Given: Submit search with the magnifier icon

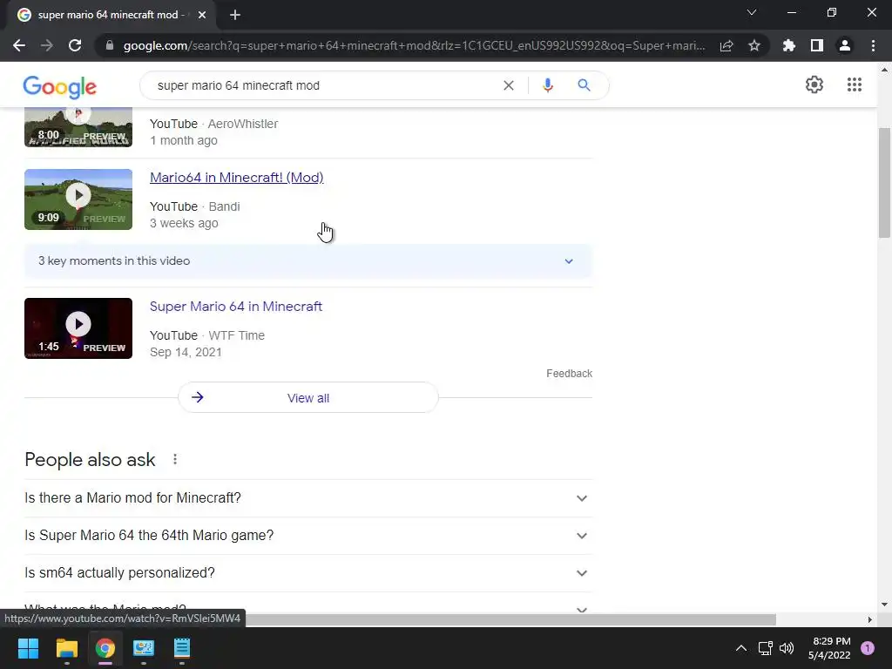Looking at the screenshot, I should tap(584, 85).
